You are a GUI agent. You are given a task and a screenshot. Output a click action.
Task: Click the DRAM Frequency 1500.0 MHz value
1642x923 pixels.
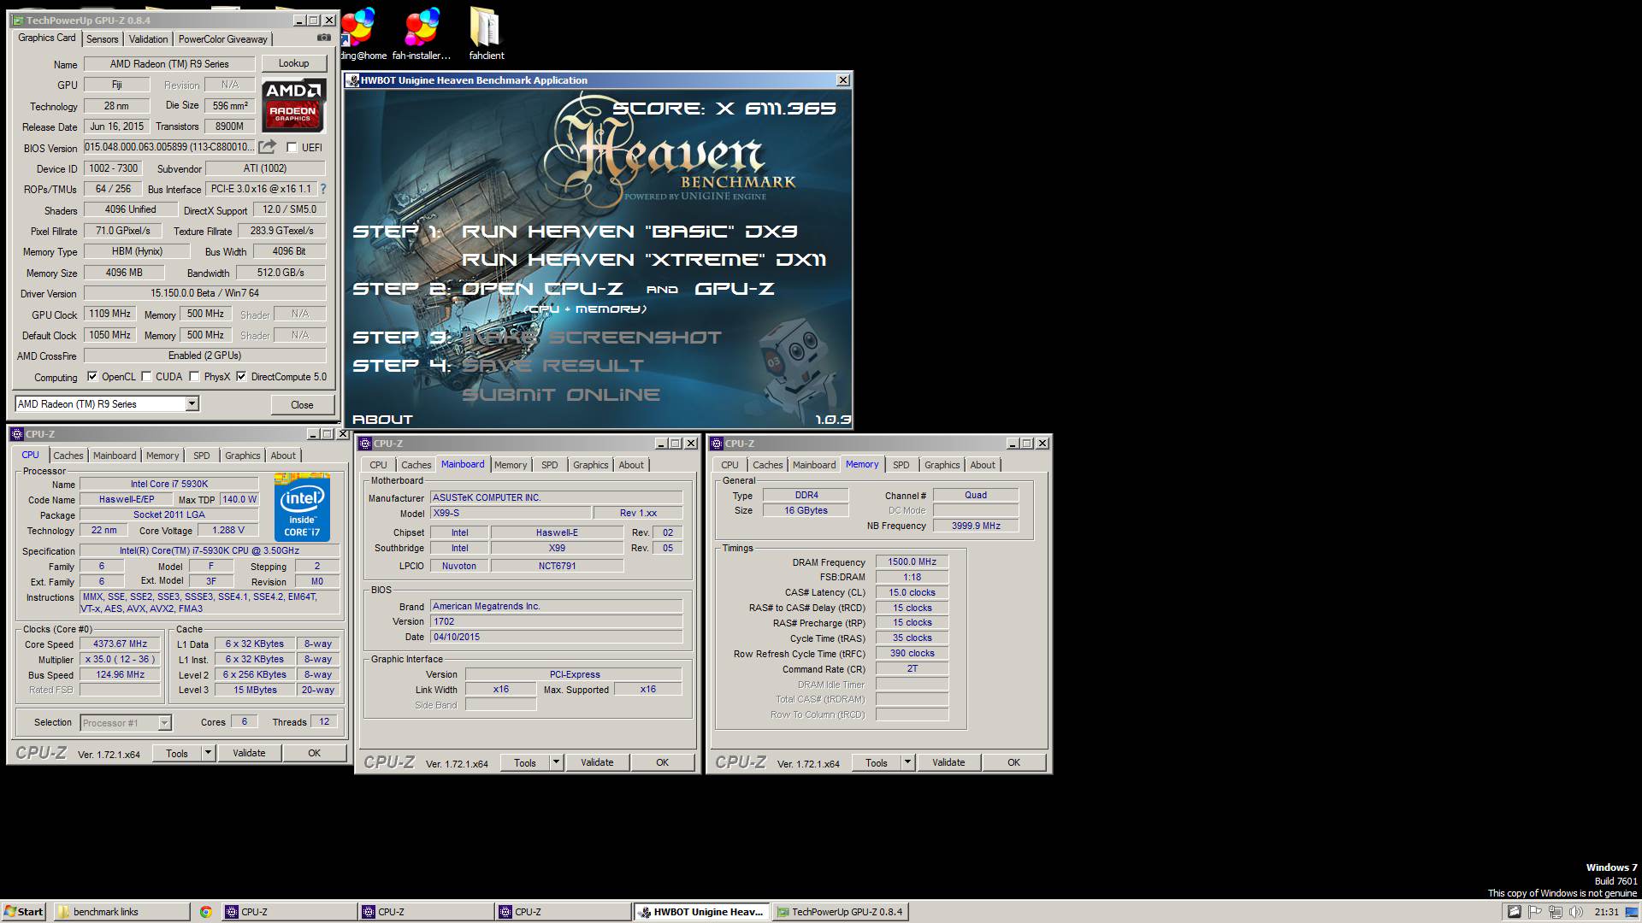[912, 562]
